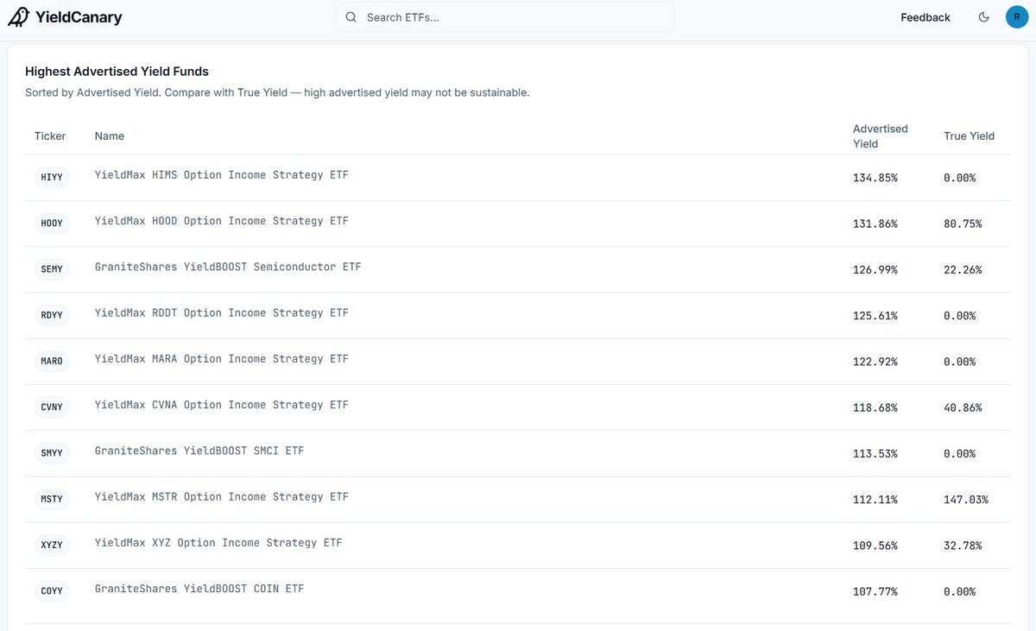
Task: Click advertised yield value 131.86%
Action: [x=875, y=224]
